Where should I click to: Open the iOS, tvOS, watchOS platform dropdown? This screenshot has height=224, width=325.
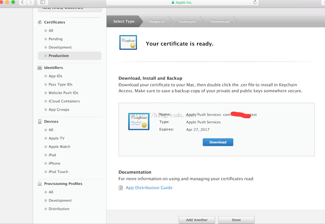[x=70, y=8]
